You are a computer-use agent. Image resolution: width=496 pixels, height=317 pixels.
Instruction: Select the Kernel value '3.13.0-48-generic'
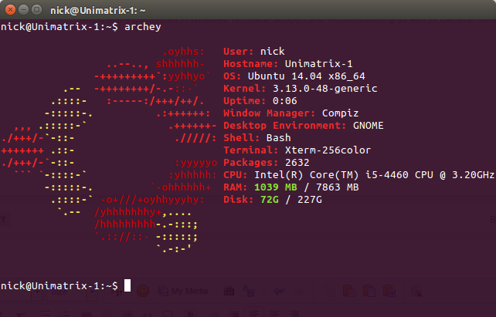pyautogui.click(x=324, y=89)
